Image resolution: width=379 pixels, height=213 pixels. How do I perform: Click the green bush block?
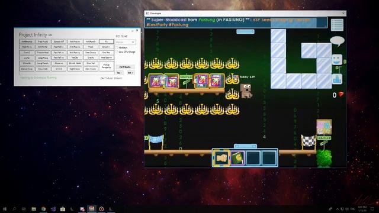click(x=324, y=158)
